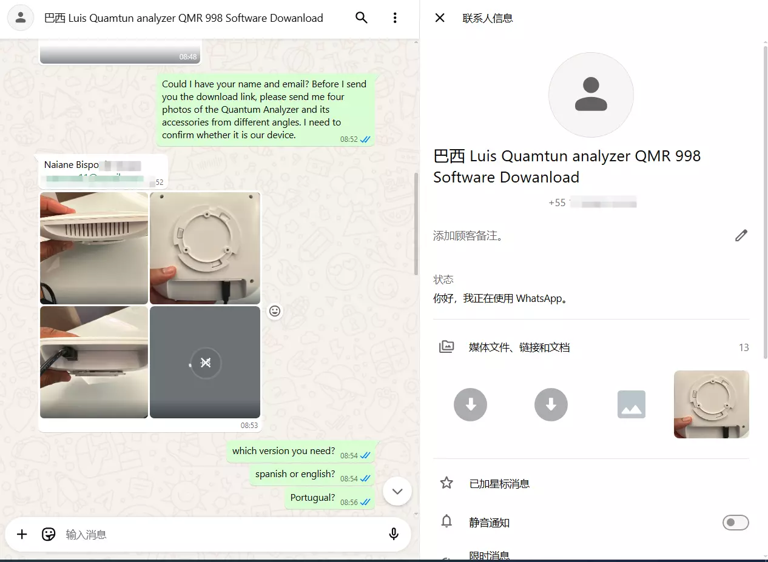This screenshot has width=768, height=562.
Task: Open the sticker and emoji picker
Action: pos(49,534)
